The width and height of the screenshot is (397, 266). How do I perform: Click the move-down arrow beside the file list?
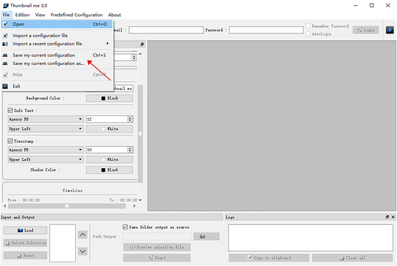[x=83, y=250]
